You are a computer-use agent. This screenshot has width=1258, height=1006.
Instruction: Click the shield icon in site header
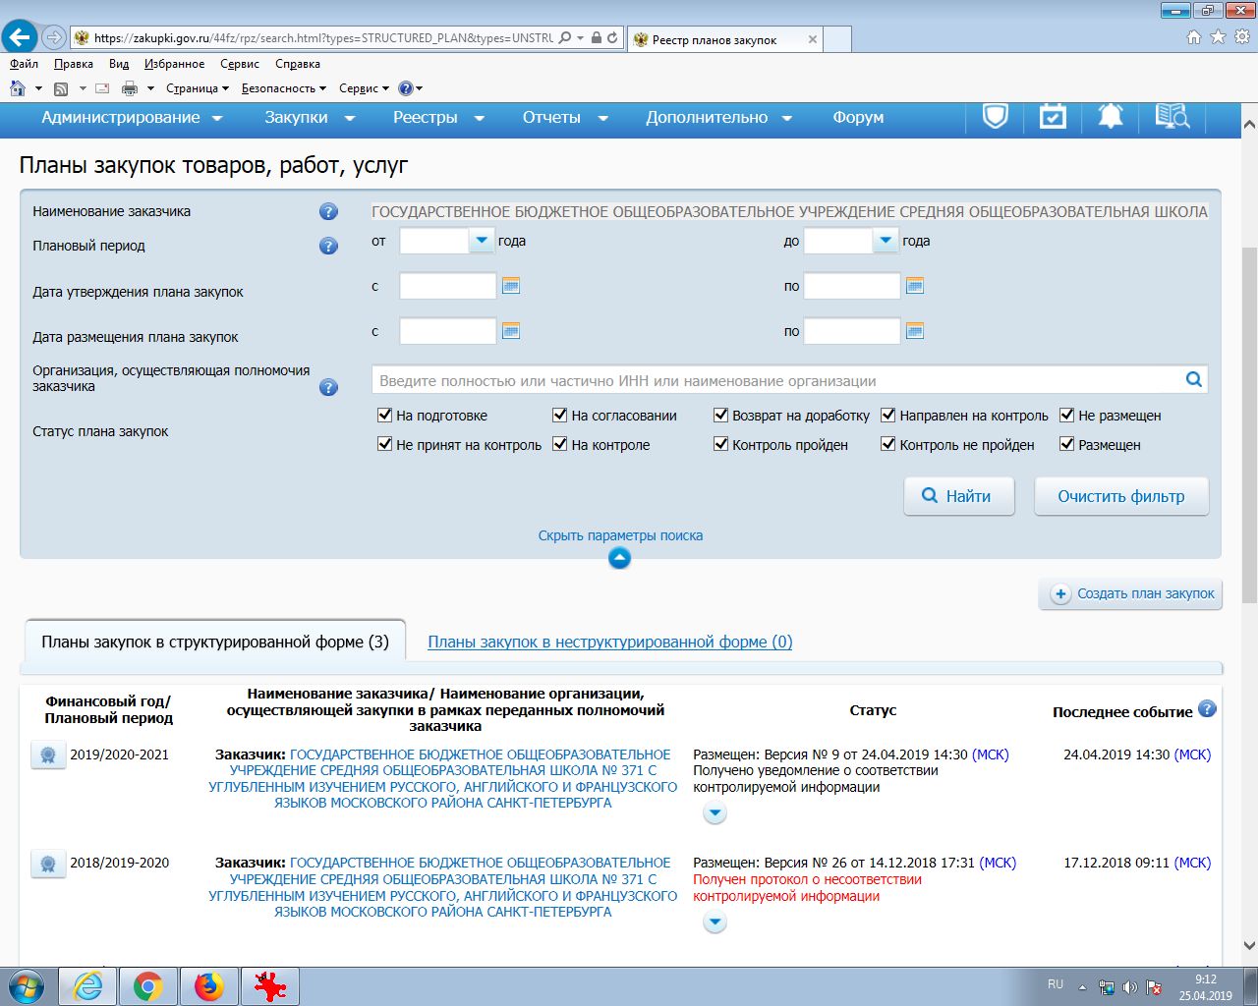point(996,117)
